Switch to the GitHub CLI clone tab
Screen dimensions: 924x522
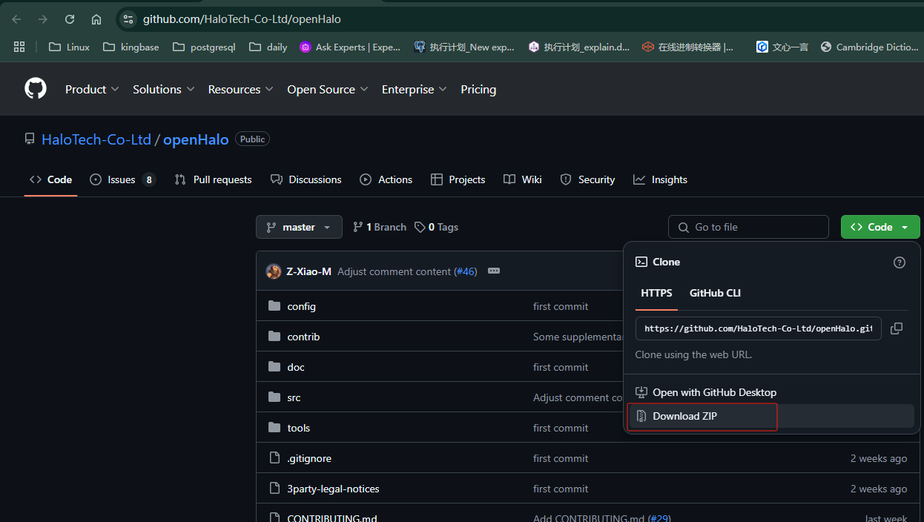pyautogui.click(x=715, y=293)
